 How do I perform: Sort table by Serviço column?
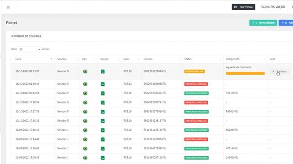[x=109, y=59]
